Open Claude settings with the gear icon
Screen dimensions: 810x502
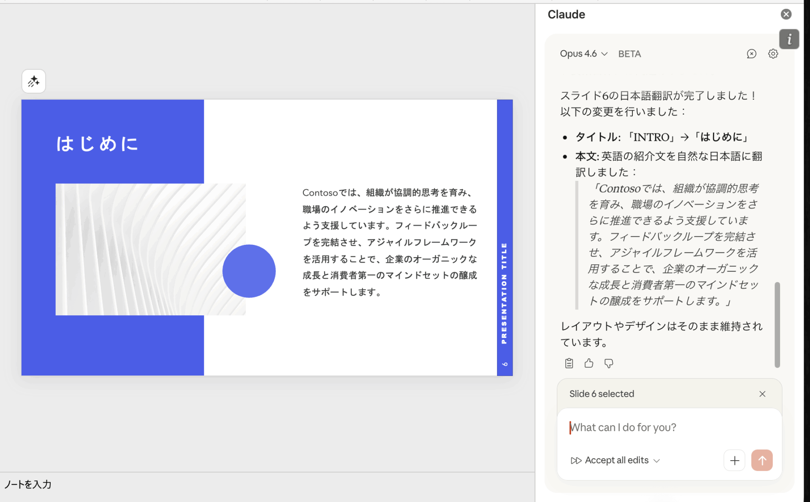773,54
